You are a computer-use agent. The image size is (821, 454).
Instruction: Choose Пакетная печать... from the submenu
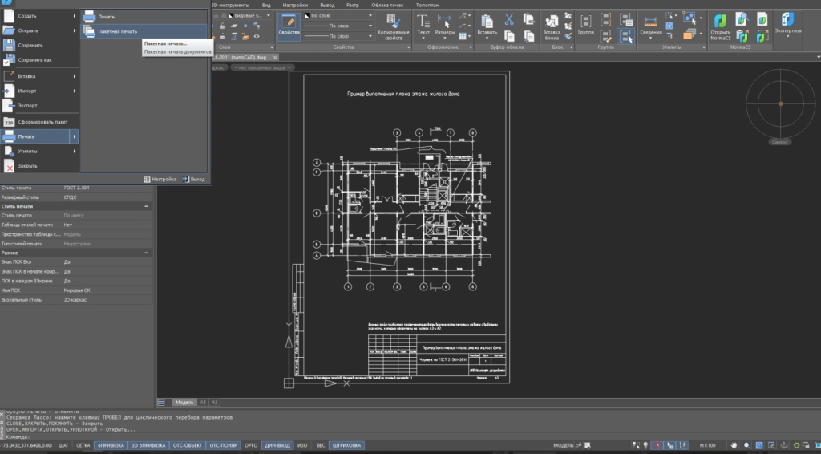tap(165, 43)
